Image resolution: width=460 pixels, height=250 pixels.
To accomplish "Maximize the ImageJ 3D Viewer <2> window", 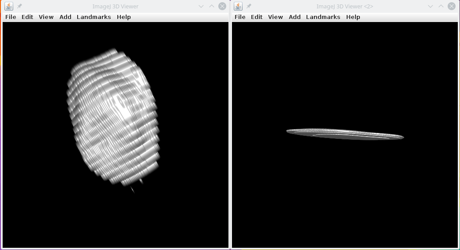I will (441, 6).
